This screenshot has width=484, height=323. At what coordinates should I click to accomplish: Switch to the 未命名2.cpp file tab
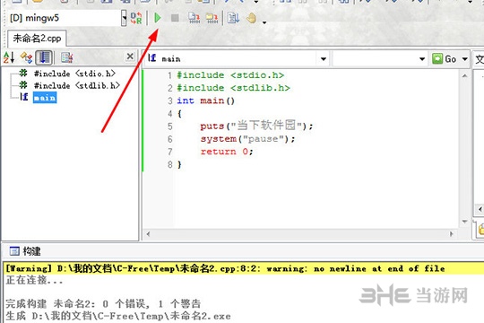(x=37, y=39)
